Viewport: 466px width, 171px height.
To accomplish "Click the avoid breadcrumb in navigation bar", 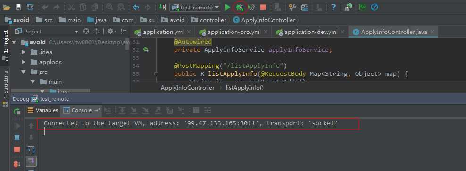I will (x=17, y=20).
